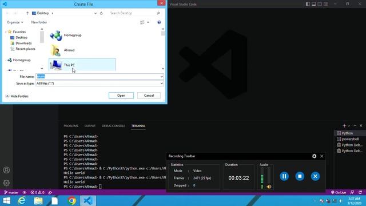
Task: Open the view options dropdown arrow
Action: 148,22
